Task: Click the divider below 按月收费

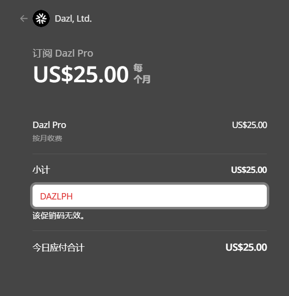Action: pyautogui.click(x=150, y=154)
